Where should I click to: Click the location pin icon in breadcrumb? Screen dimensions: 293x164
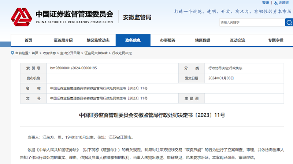pos(12,53)
